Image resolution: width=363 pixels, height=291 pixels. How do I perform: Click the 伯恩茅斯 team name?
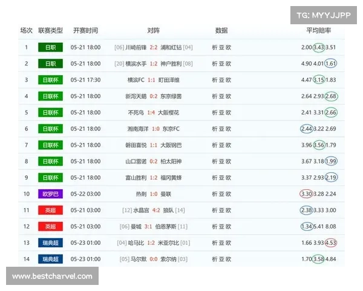pos(166,227)
